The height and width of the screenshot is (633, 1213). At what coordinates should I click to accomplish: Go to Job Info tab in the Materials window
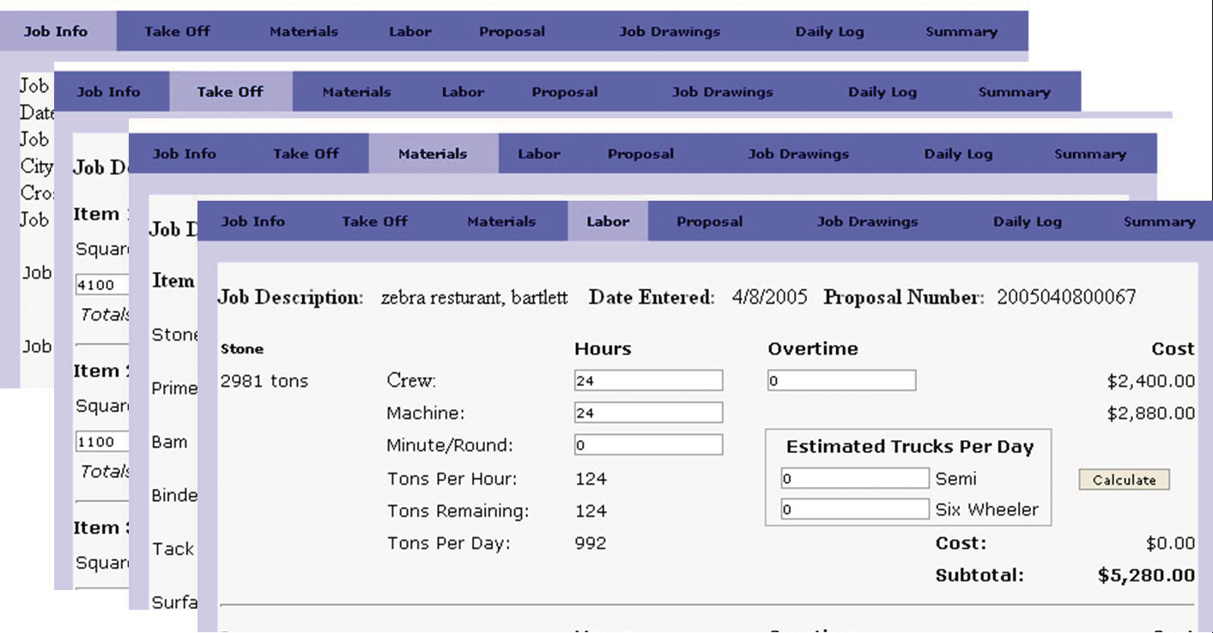[x=184, y=154]
